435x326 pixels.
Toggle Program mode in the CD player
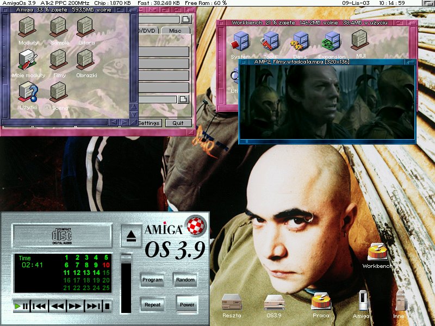[x=152, y=280]
